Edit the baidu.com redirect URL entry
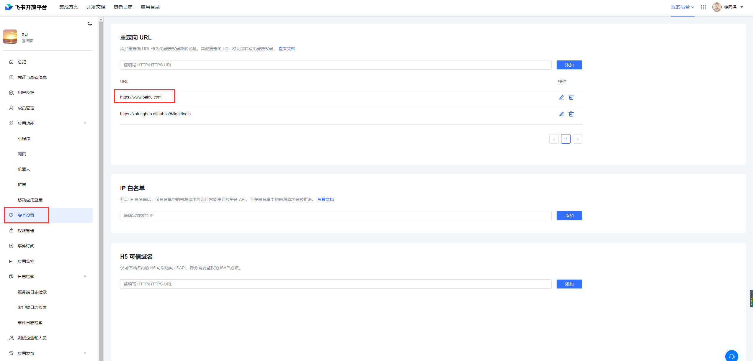Screen dimensions: 753x361 561,97
